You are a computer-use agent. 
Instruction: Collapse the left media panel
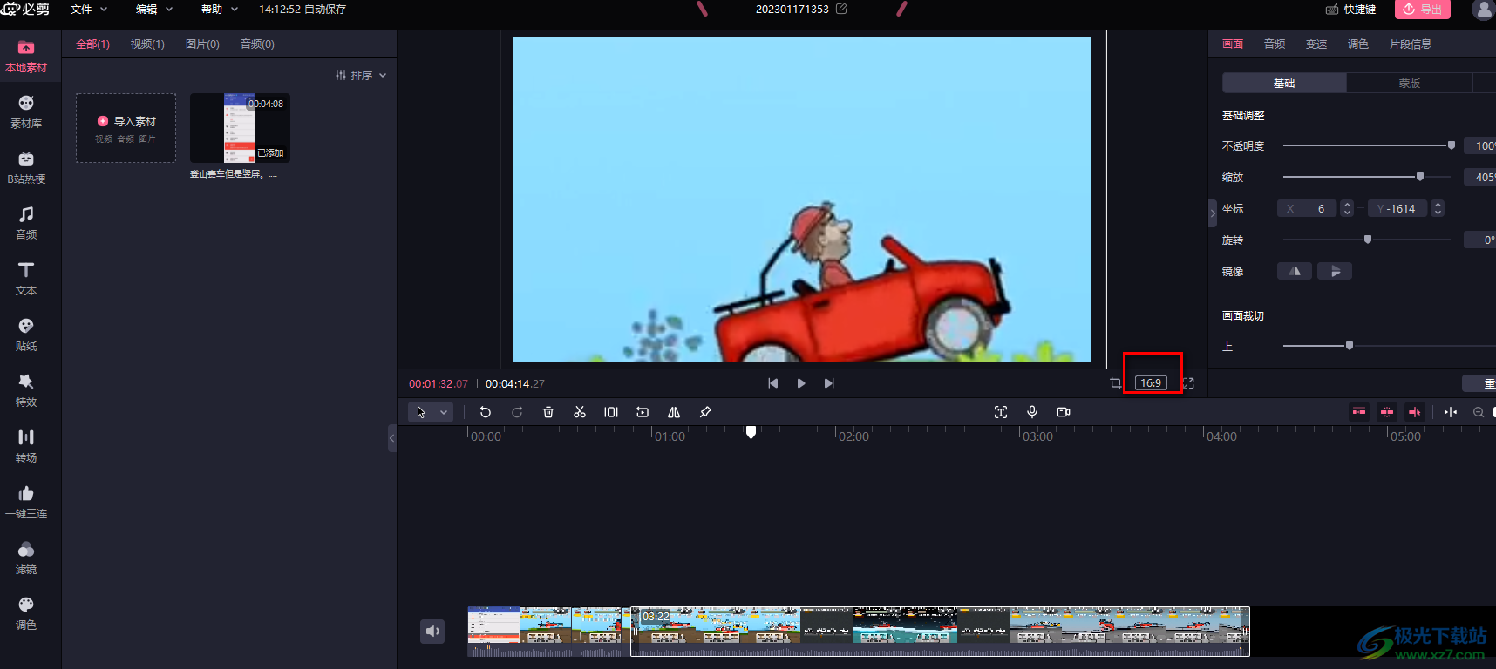tap(392, 438)
